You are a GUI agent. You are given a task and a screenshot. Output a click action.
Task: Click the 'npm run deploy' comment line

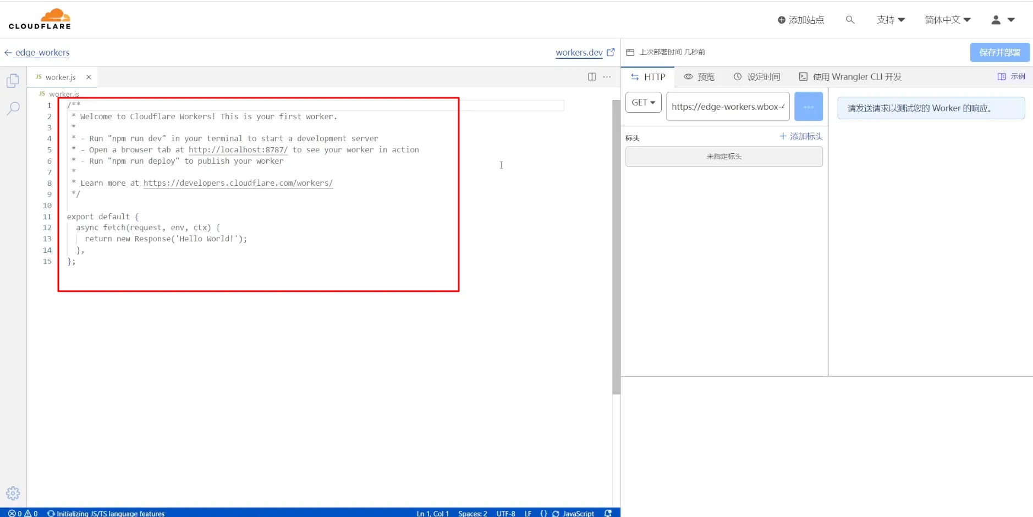pos(178,162)
